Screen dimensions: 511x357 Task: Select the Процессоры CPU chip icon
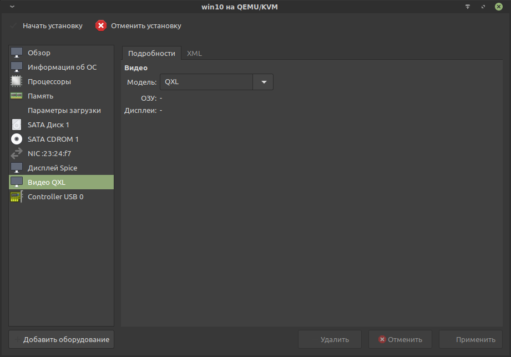point(17,81)
